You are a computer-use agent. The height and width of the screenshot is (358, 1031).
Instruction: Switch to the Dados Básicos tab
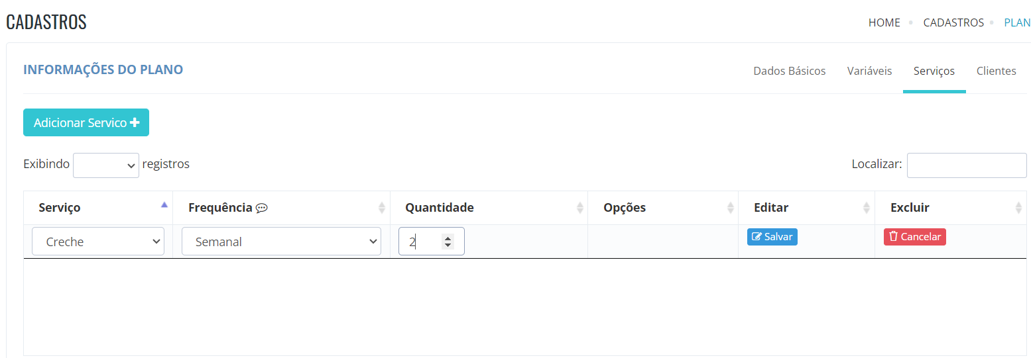coord(789,71)
